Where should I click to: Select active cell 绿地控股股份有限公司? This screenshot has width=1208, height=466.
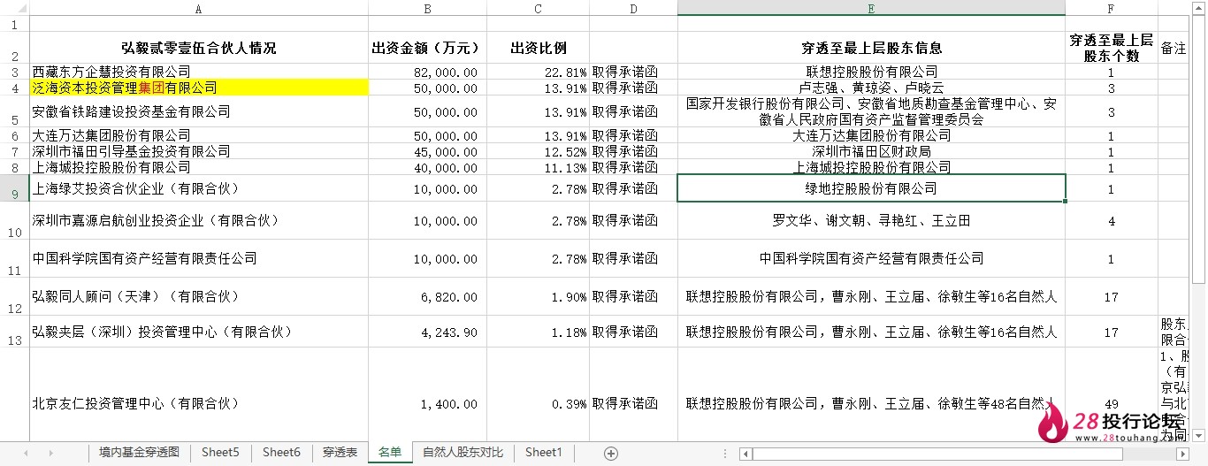click(x=871, y=188)
